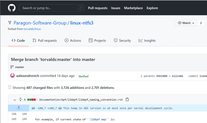
Task: Switch to the Projects tab
Action: pyautogui.click(x=97, y=41)
